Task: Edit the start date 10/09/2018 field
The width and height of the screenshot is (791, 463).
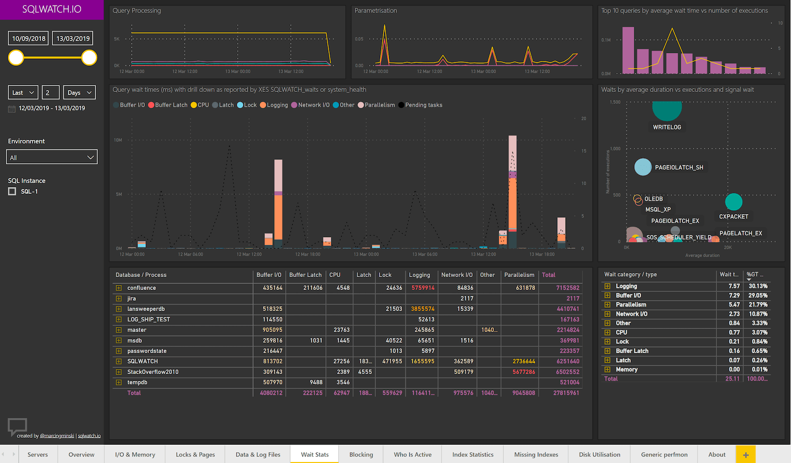Action: [x=29, y=38]
